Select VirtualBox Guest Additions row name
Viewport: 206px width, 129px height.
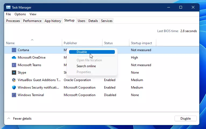[39, 80]
